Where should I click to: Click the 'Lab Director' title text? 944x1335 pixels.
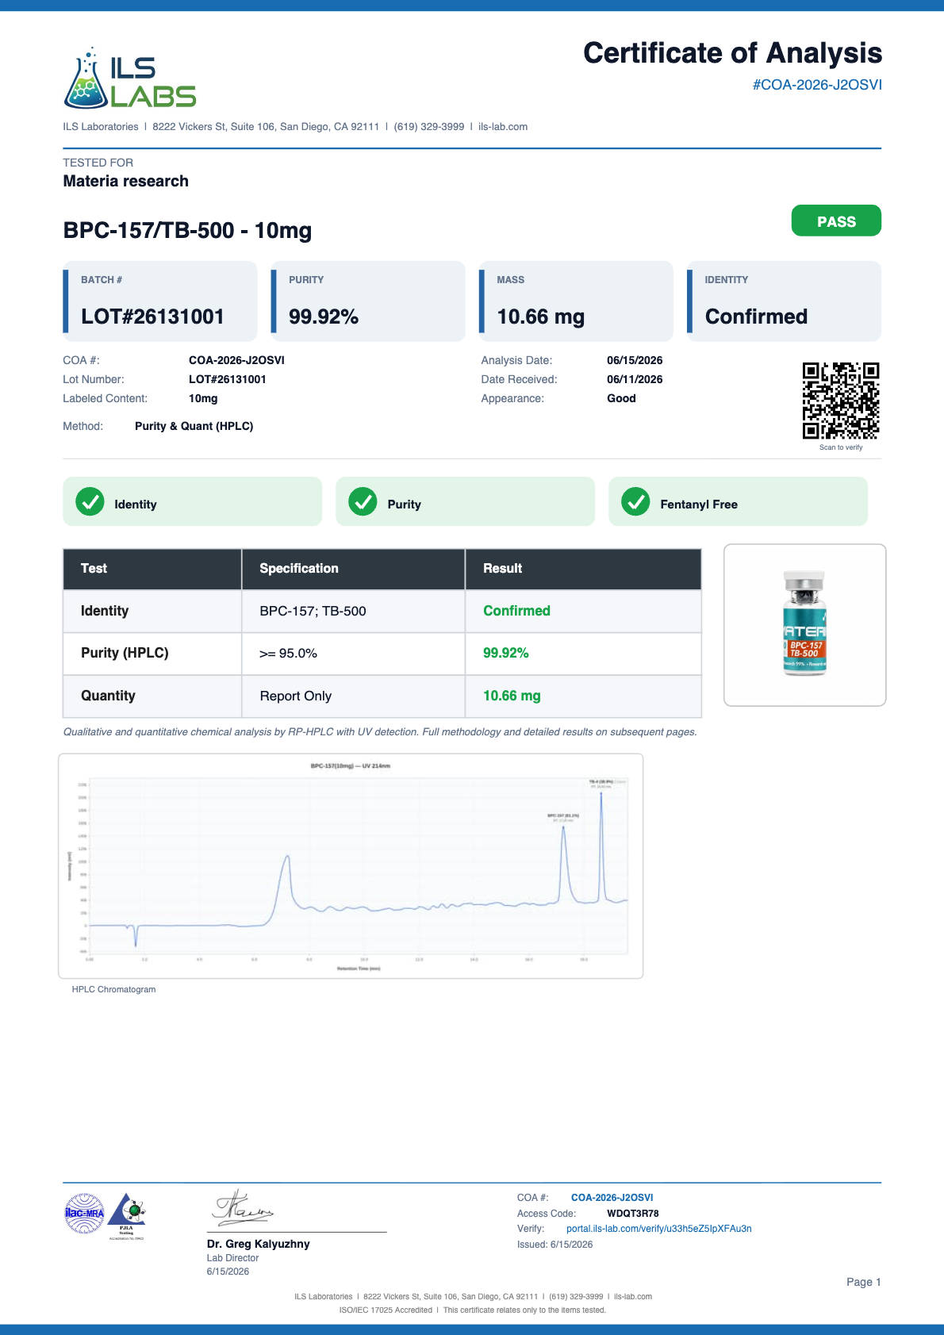(x=232, y=1258)
